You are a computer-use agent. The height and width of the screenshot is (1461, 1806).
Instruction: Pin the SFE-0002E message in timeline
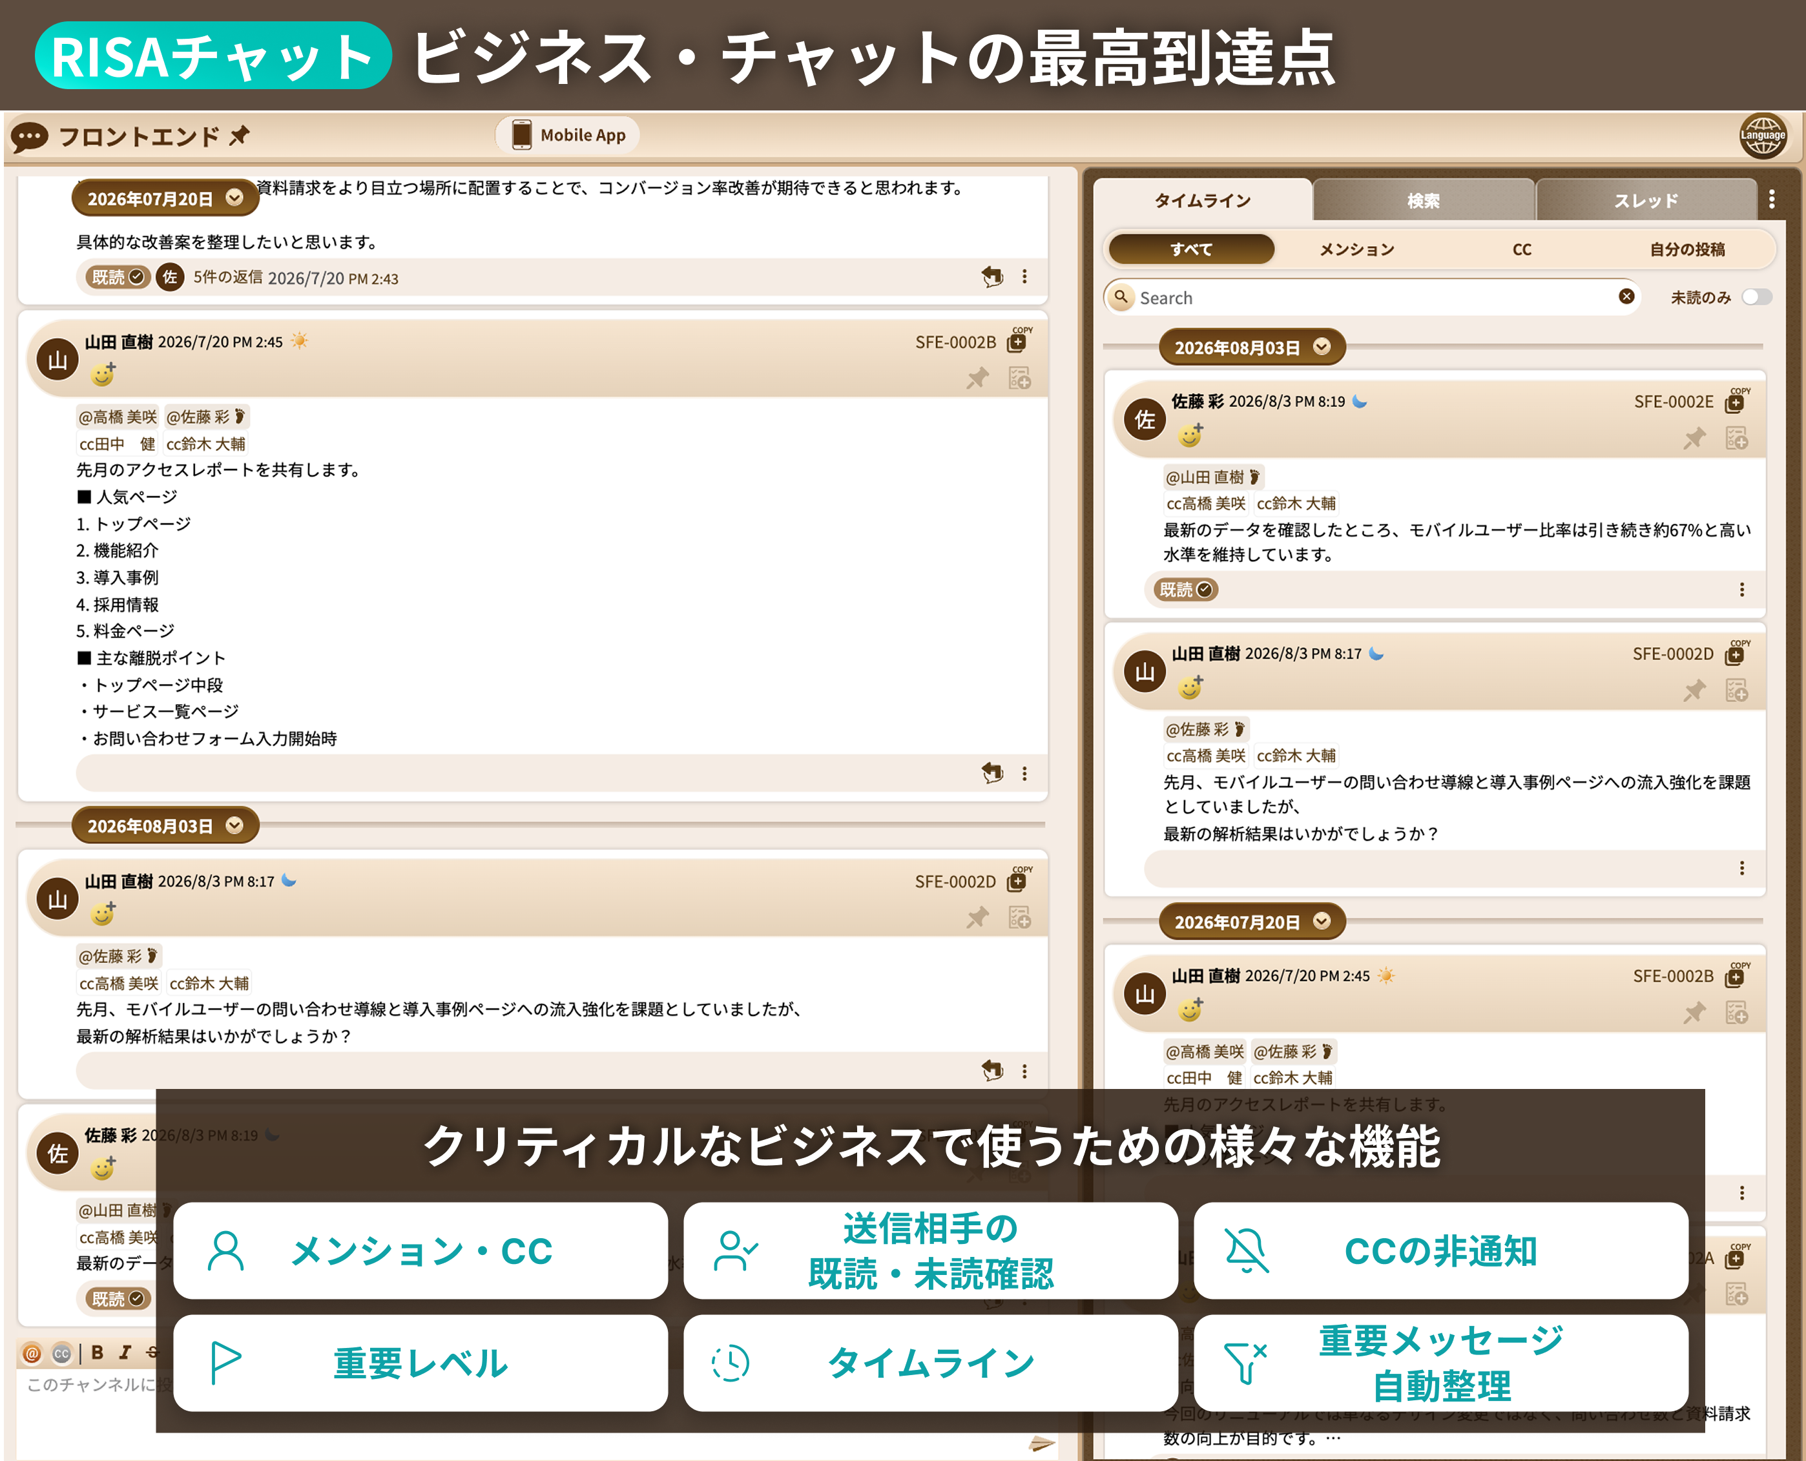click(x=1694, y=439)
